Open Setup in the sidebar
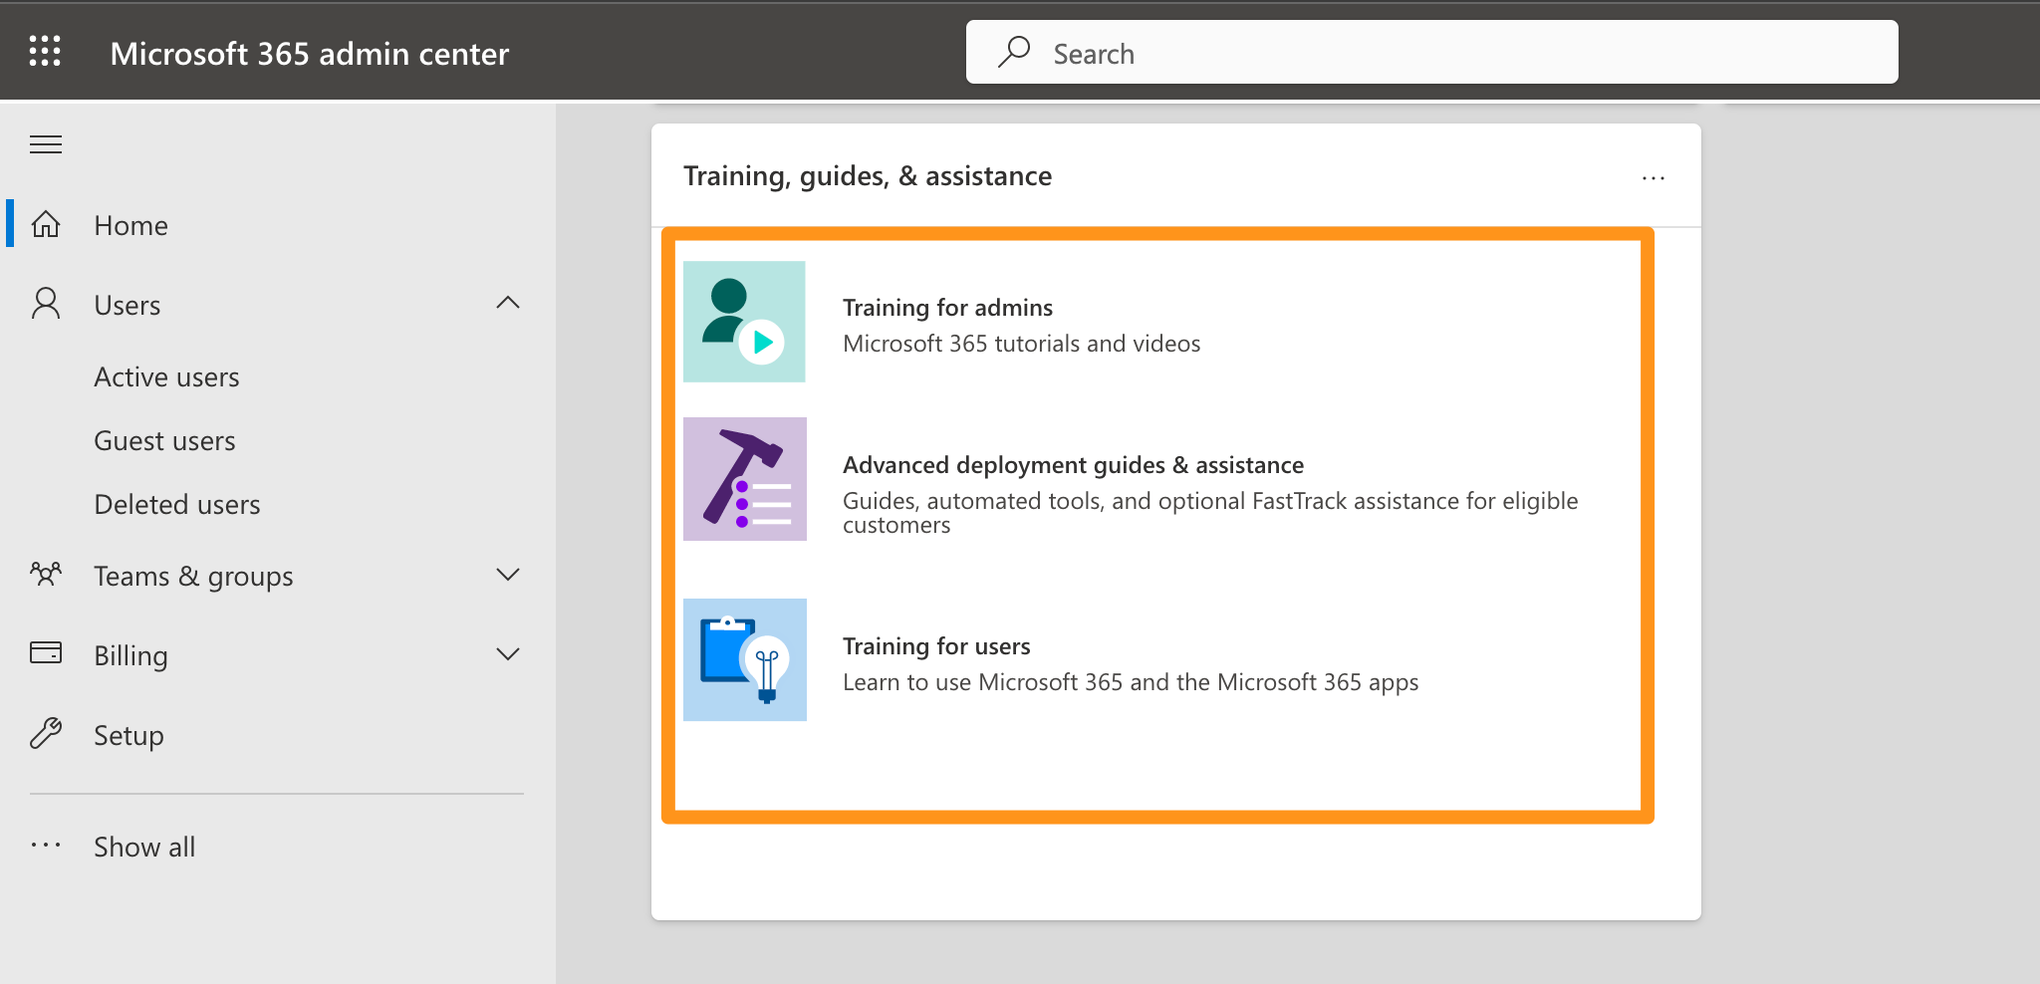2040x984 pixels. point(128,735)
